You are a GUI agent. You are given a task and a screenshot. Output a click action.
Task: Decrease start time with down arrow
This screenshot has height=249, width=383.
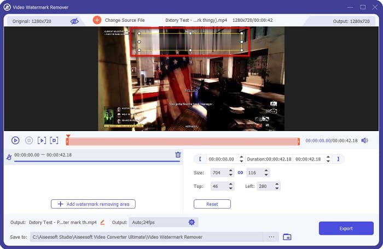[x=241, y=161]
